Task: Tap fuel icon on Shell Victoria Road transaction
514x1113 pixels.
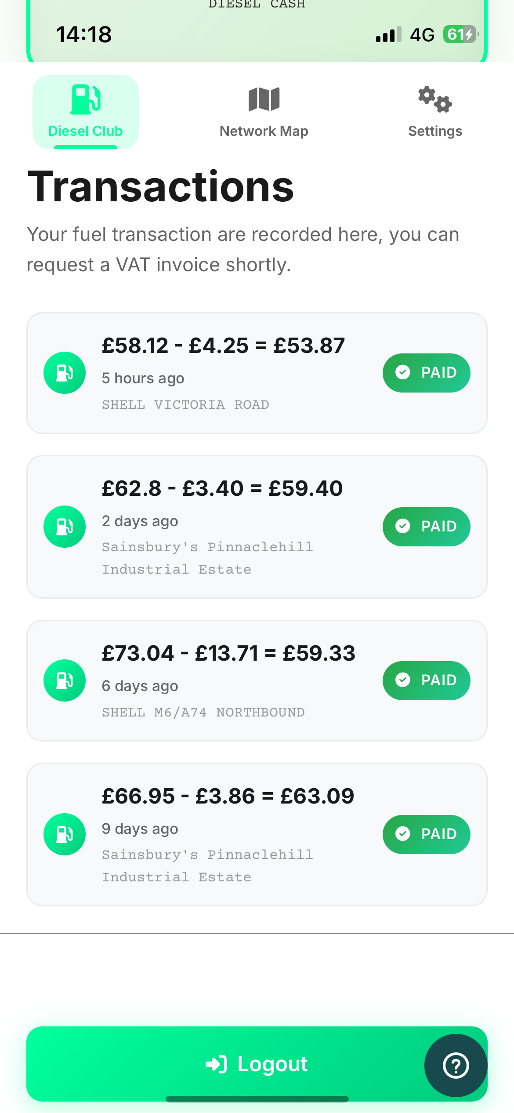Action: click(x=65, y=373)
